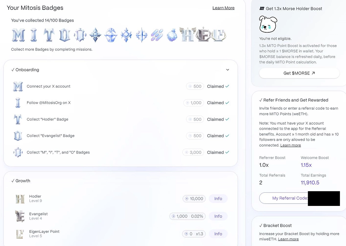Click the EigenLayer Point badge icon
This screenshot has width=346, height=246.
point(20,234)
